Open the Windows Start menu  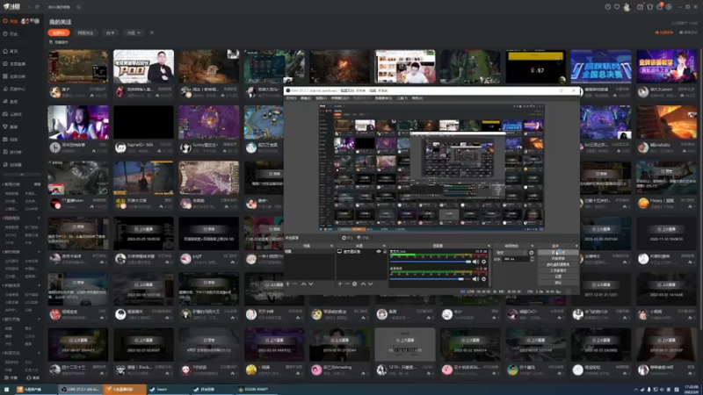pyautogui.click(x=6, y=389)
